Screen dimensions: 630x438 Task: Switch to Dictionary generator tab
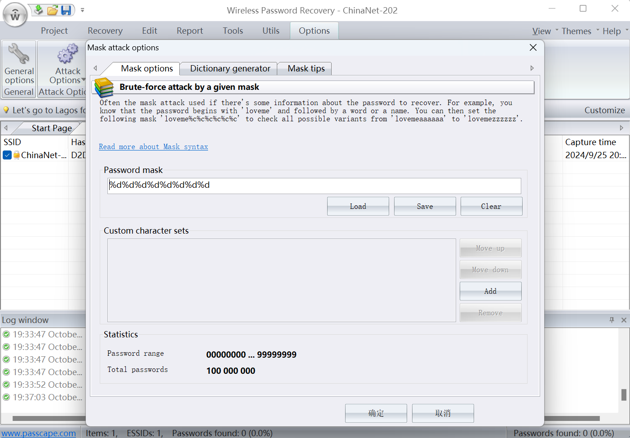pos(230,68)
